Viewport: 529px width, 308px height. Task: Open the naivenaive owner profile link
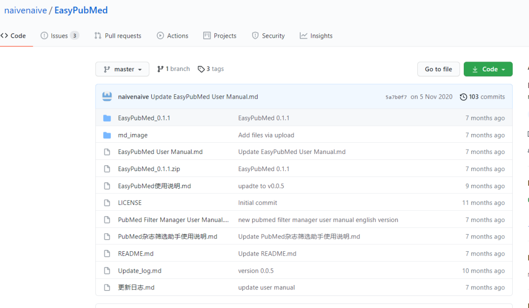pos(25,10)
